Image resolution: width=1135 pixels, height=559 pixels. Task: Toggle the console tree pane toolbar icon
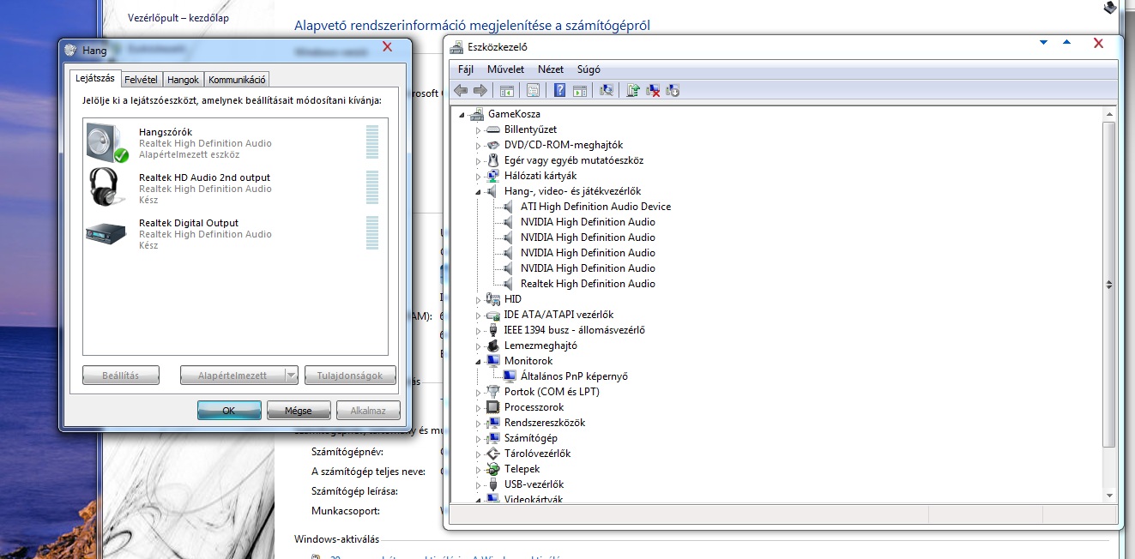506,90
